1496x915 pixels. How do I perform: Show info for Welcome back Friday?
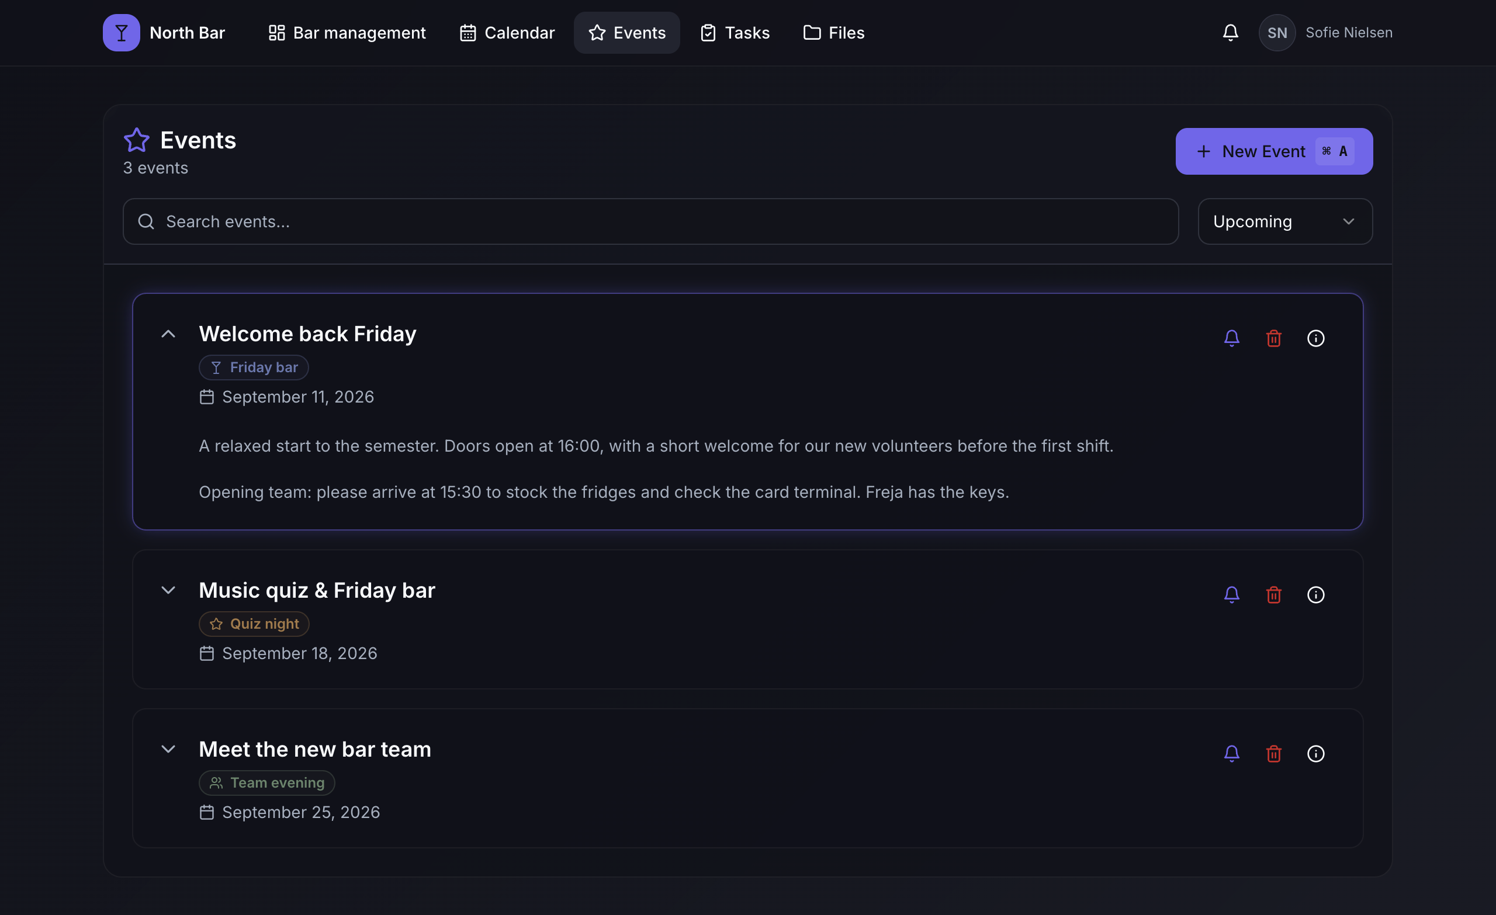tap(1315, 338)
